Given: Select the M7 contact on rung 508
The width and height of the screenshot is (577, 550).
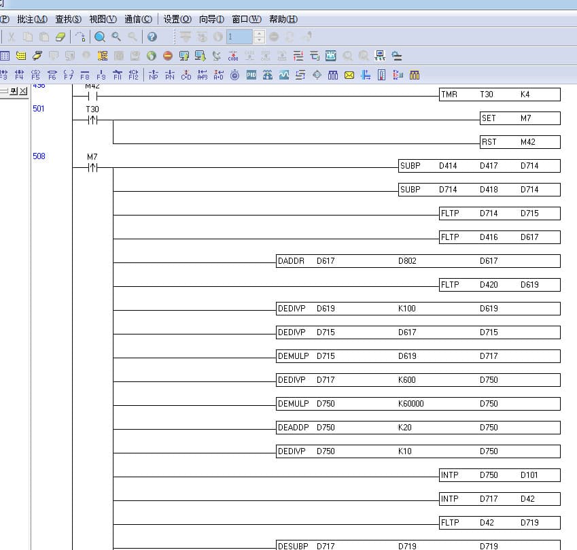Looking at the screenshot, I should (x=92, y=168).
